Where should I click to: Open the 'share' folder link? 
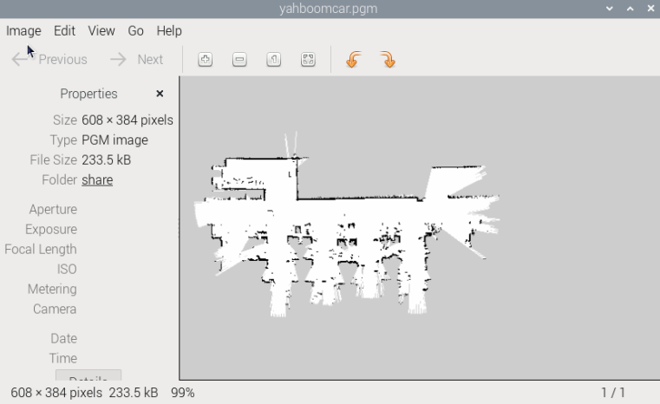pos(97,180)
